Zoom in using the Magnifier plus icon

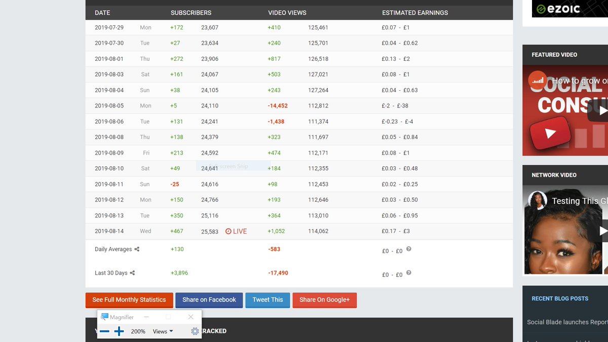pos(119,331)
